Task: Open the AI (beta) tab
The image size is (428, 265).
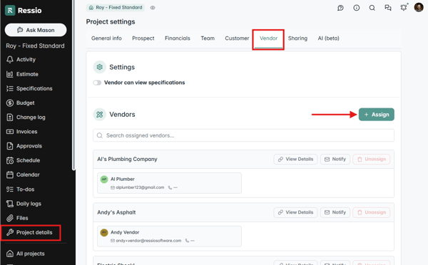Action: click(328, 38)
